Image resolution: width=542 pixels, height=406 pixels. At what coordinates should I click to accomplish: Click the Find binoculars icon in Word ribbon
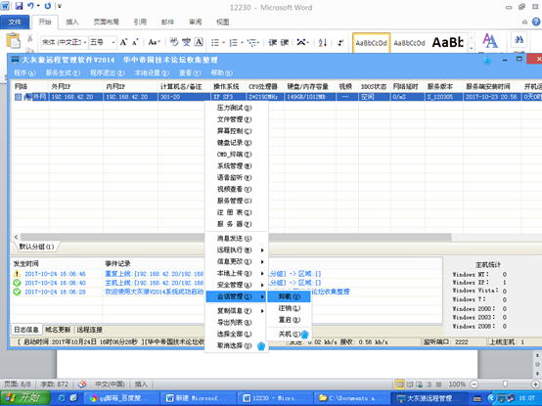click(519, 39)
